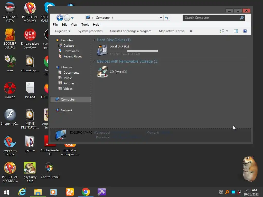Select ZOOMER DELUXE desktop icon
The width and height of the screenshot is (263, 197).
click(x=10, y=39)
